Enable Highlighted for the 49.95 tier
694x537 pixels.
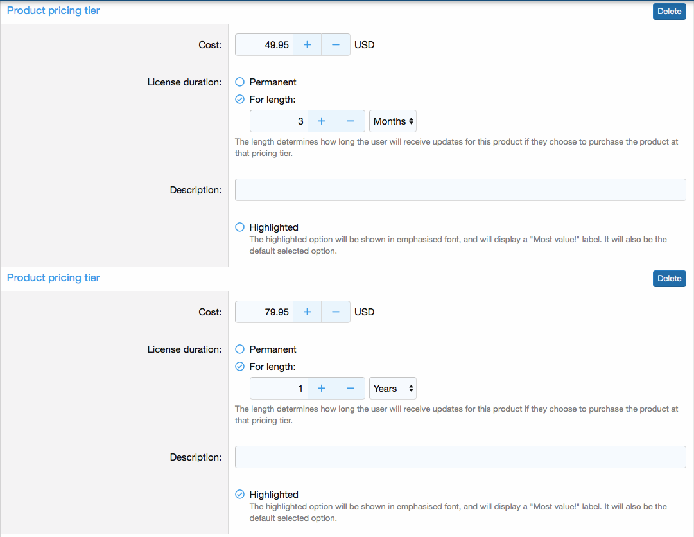tap(240, 227)
